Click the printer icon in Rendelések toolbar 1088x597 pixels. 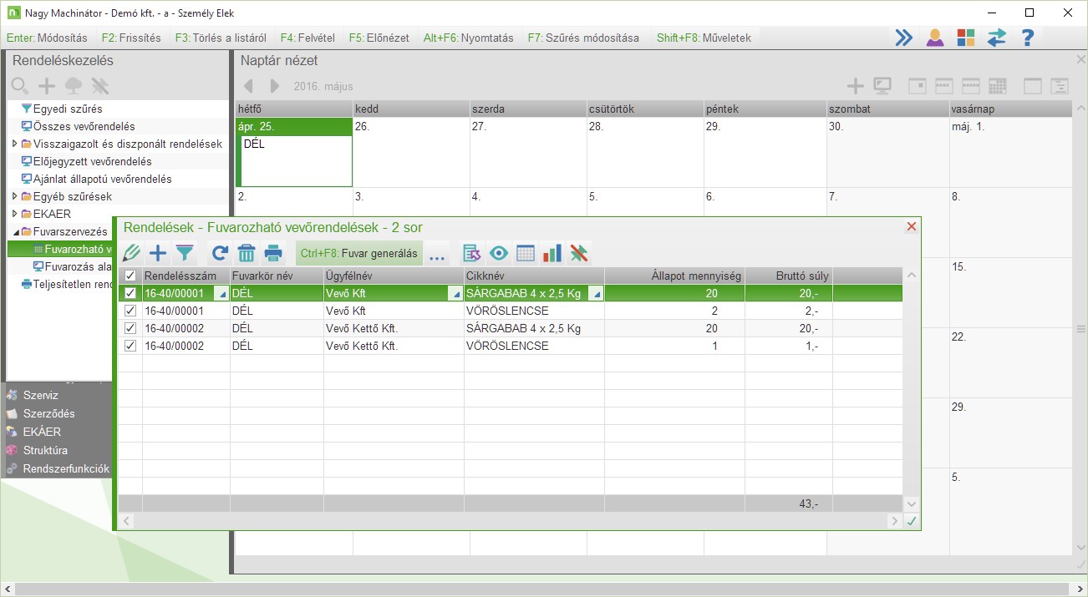point(273,254)
